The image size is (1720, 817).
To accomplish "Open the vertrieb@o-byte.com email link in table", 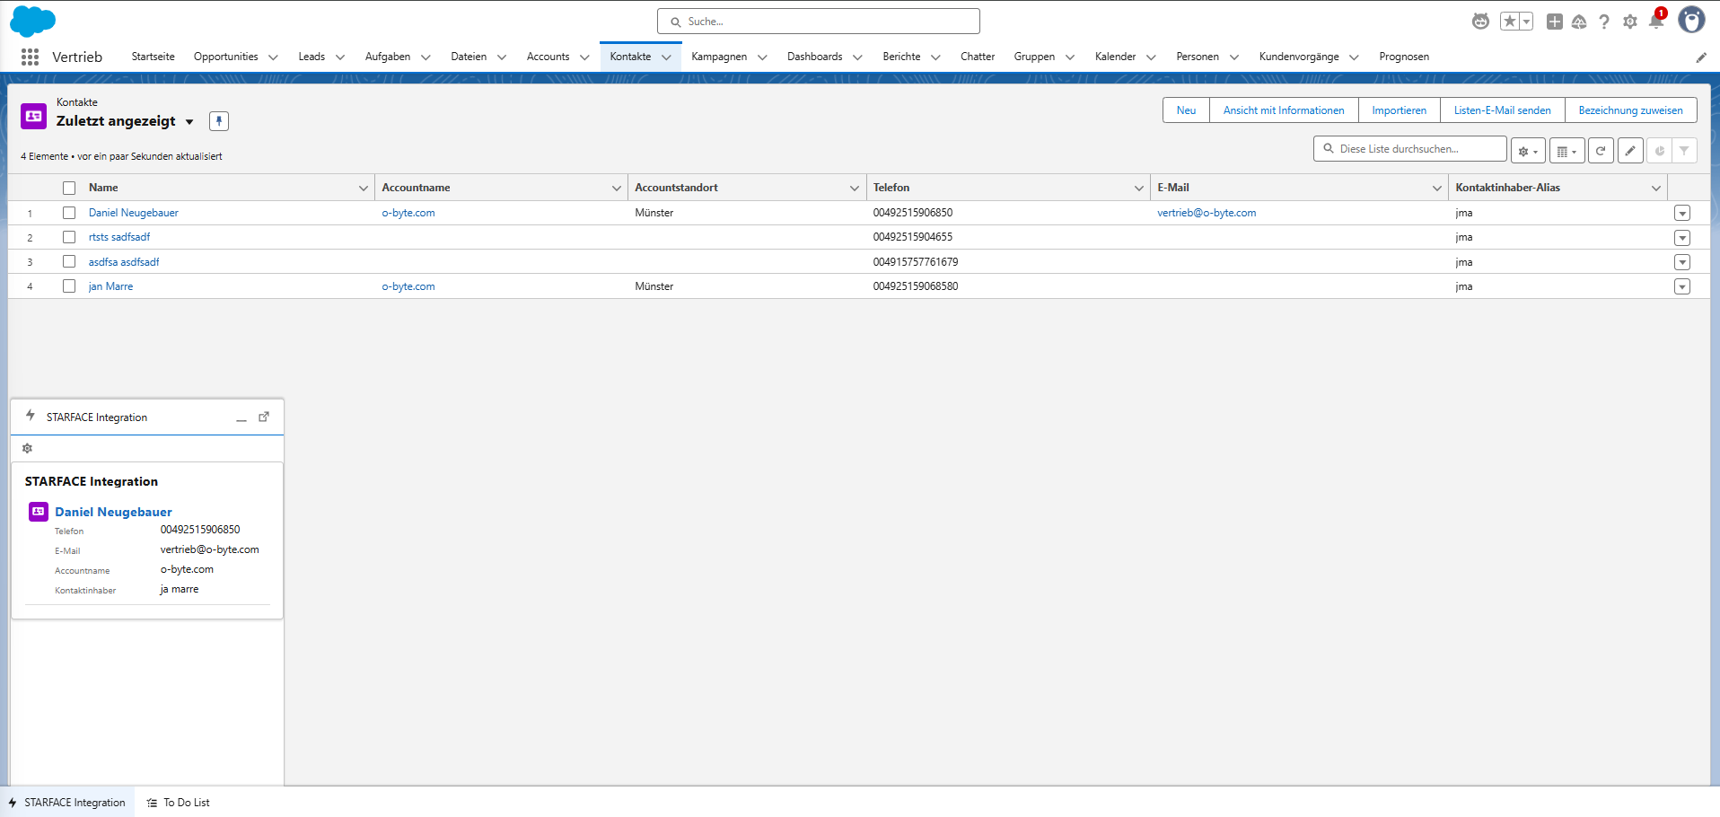I will click(x=1206, y=213).
